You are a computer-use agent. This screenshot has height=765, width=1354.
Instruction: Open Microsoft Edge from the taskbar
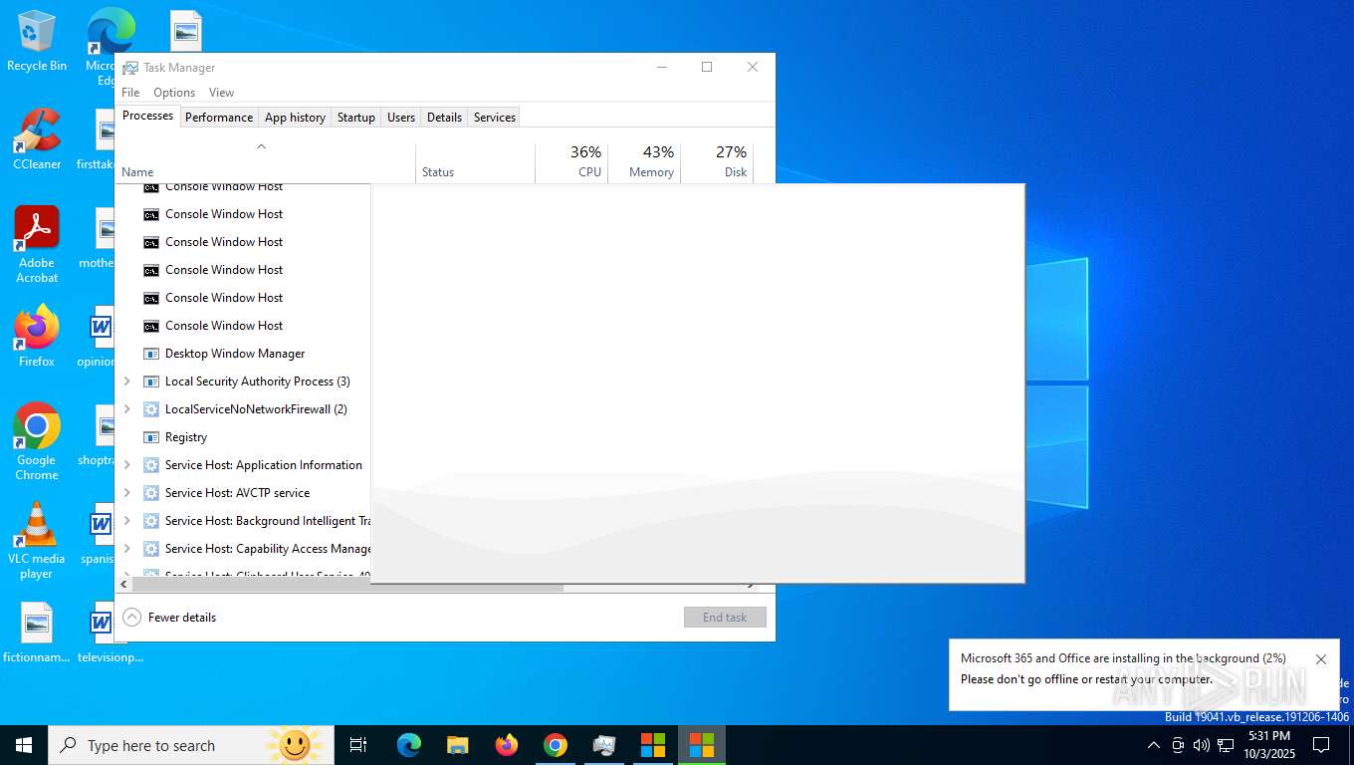click(408, 745)
